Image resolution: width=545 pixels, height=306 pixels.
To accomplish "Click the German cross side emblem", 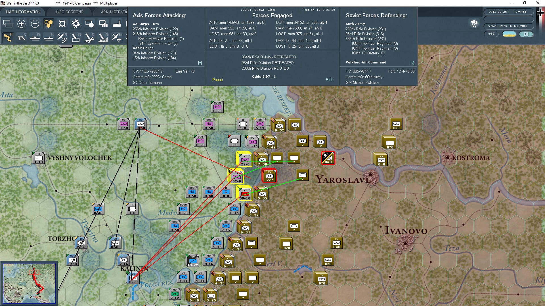I will [540, 13].
